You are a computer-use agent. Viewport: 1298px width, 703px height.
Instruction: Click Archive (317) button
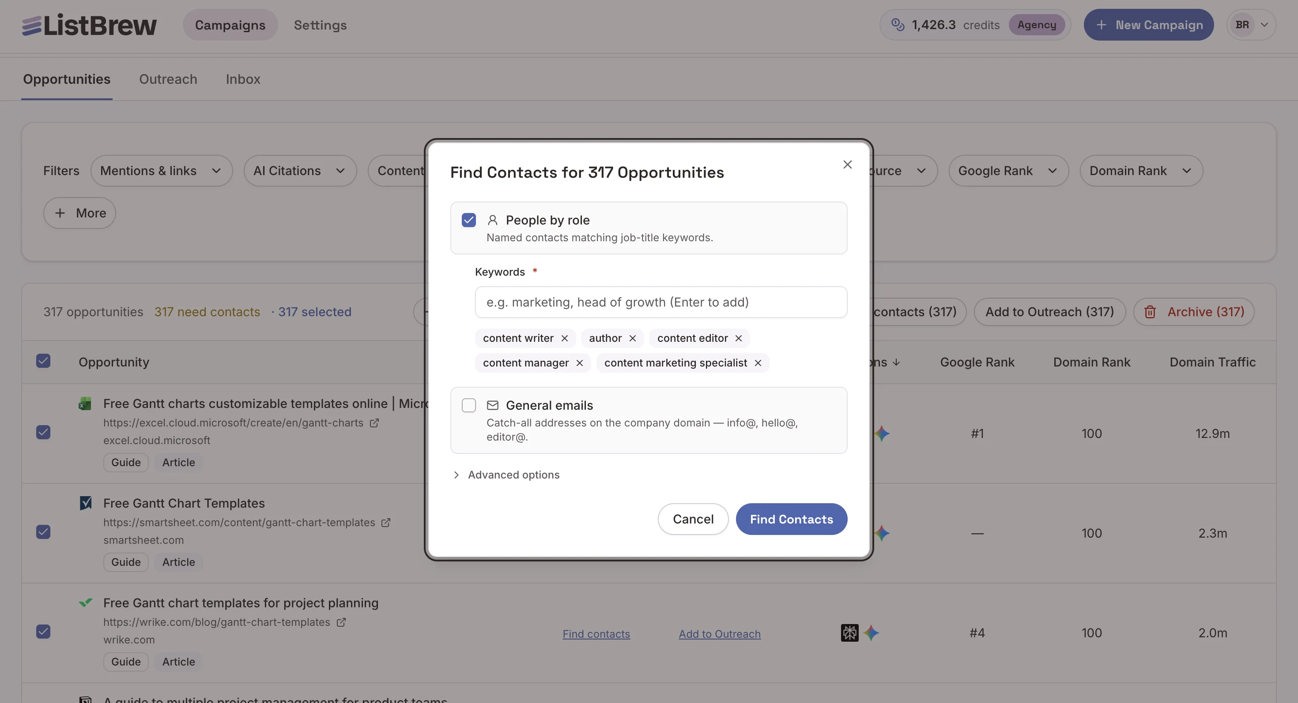(x=1194, y=312)
